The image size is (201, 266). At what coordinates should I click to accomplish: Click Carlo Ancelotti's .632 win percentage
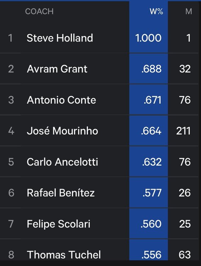click(152, 162)
